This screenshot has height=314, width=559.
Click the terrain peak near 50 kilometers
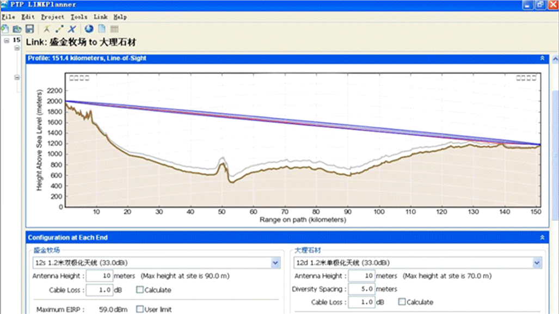[x=223, y=164]
